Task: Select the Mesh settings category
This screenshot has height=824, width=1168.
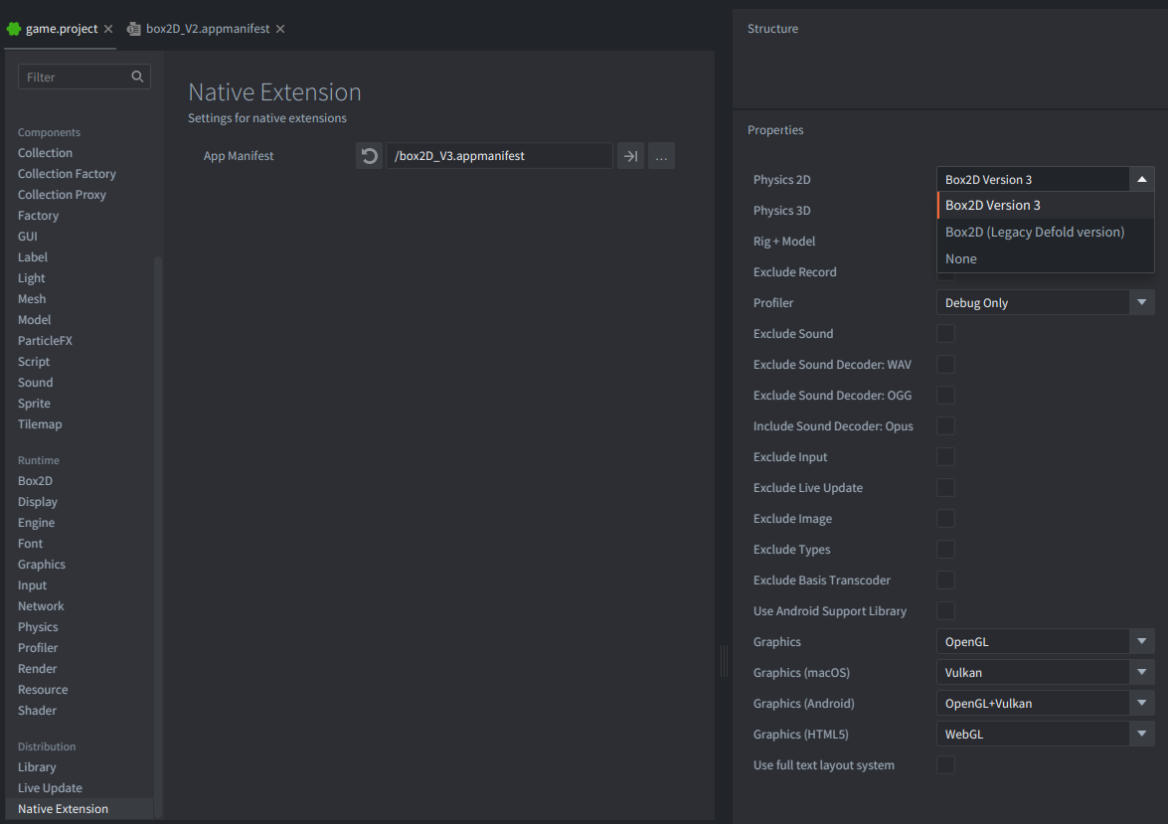Action: [x=32, y=299]
